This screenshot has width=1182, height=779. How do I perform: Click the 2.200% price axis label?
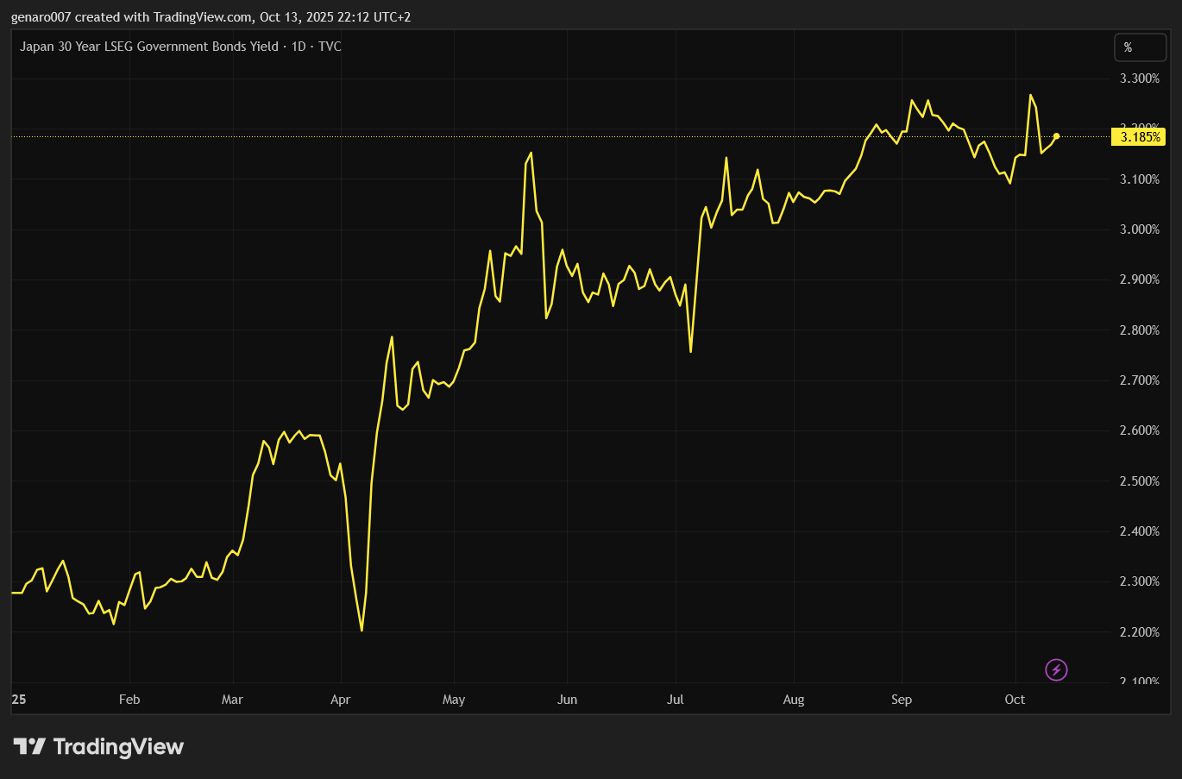coord(1139,632)
